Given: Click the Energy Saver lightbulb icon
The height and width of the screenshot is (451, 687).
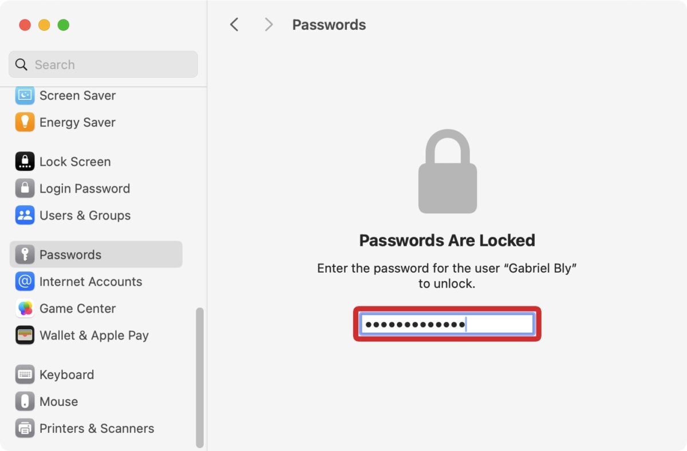Looking at the screenshot, I should tap(25, 122).
